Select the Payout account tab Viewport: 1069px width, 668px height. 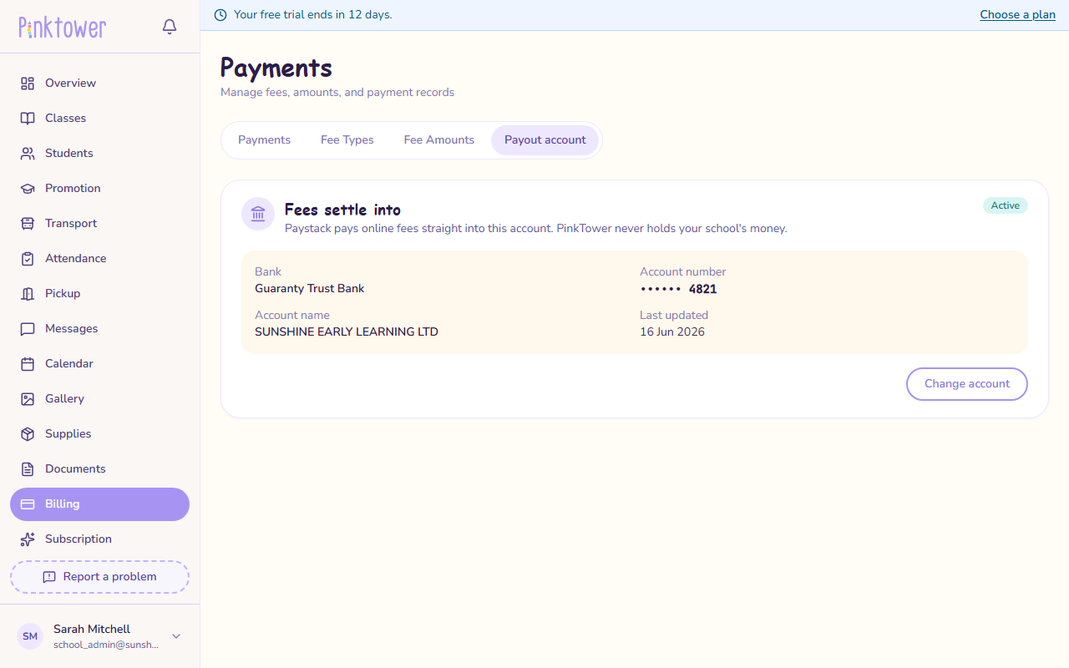[545, 140]
